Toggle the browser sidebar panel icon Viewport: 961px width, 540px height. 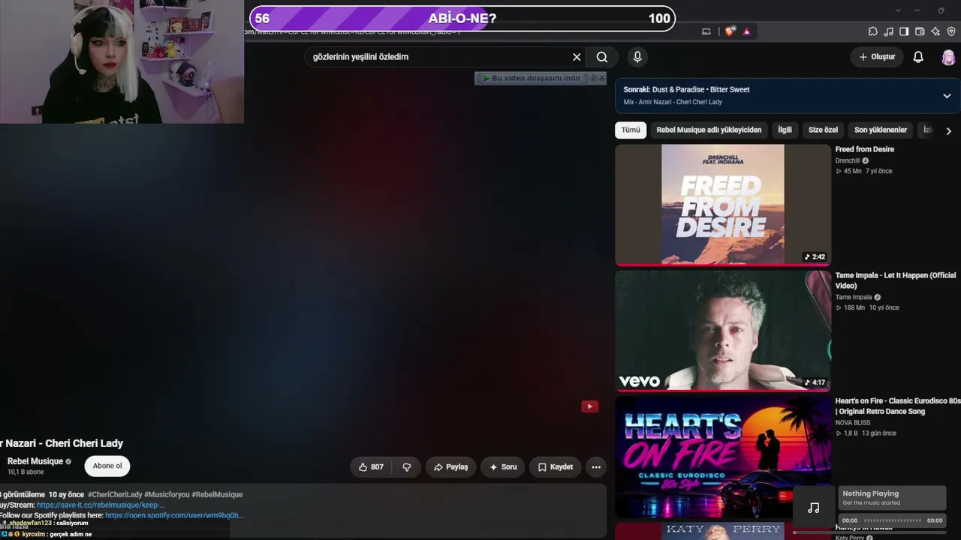coord(904,31)
